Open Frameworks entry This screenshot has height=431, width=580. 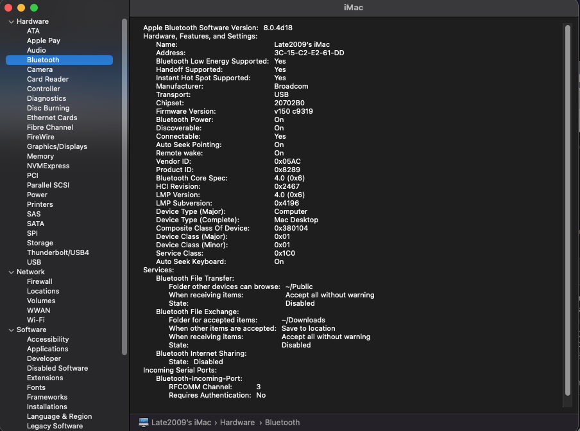[x=47, y=397]
